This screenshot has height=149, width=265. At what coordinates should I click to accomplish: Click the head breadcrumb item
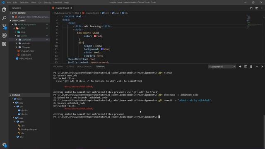point(116,13)
